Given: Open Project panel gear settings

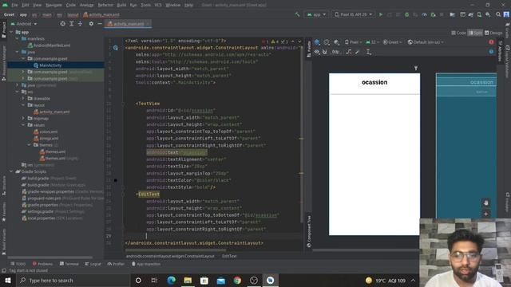Looking at the screenshot, I should [x=91, y=24].
